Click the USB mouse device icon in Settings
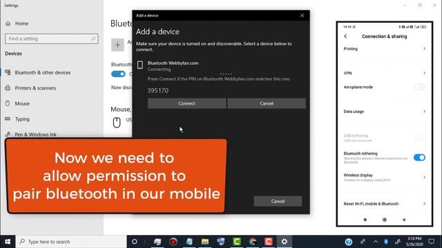442x248 pixels. [117, 123]
